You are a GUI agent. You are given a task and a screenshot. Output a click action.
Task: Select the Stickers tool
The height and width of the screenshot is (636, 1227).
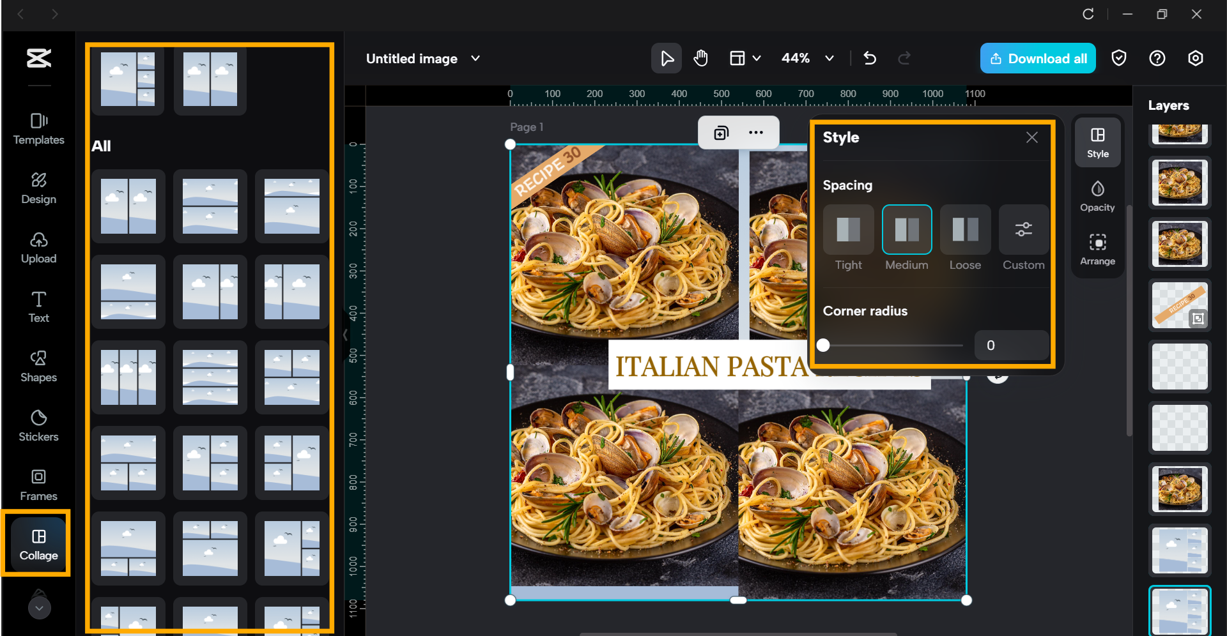(x=38, y=427)
